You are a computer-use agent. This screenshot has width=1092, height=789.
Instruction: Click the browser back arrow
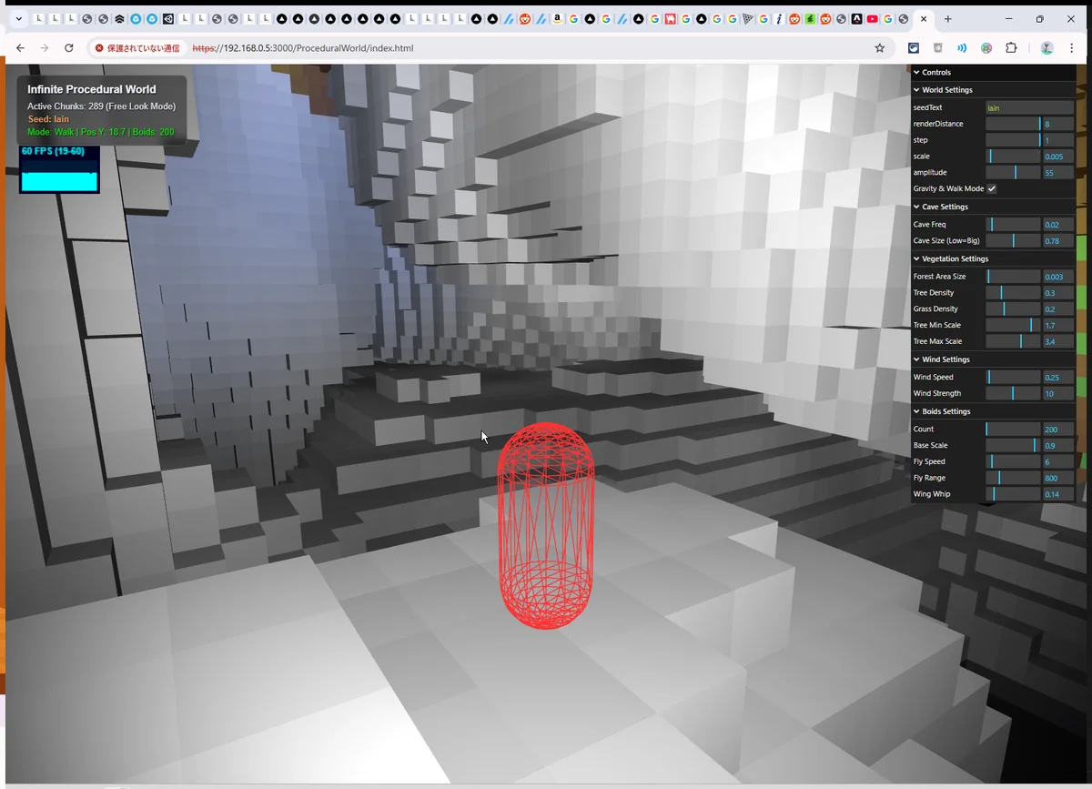click(20, 47)
